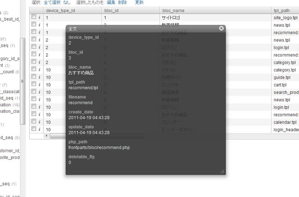Open info icon for the search_prod row
Screen dimensions: 299x197
[39, 92]
